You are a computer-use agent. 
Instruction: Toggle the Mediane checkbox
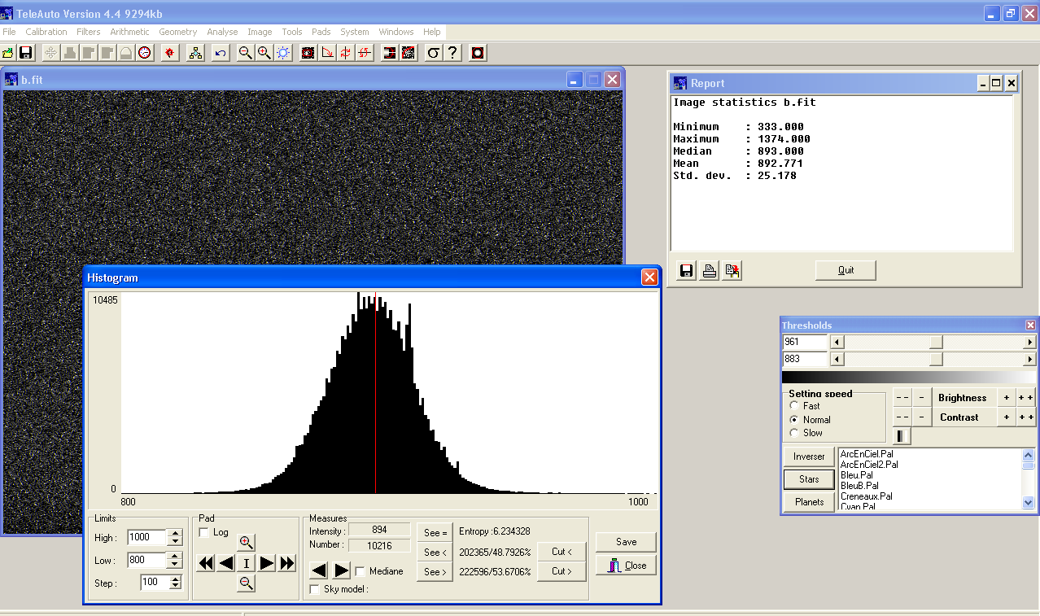click(360, 571)
